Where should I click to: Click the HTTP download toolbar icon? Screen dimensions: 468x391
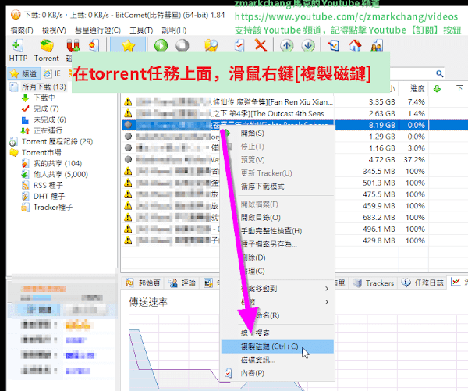[x=18, y=50]
